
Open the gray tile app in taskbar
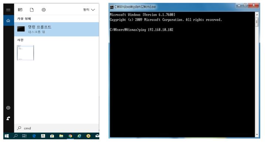click(43, 136)
